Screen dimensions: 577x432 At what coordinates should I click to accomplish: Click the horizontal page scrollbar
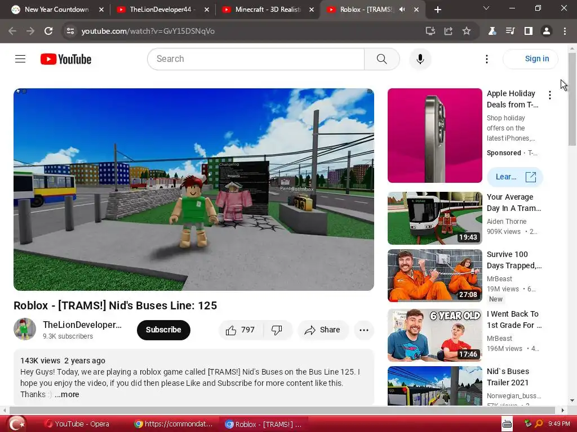pyautogui.click(x=282, y=410)
